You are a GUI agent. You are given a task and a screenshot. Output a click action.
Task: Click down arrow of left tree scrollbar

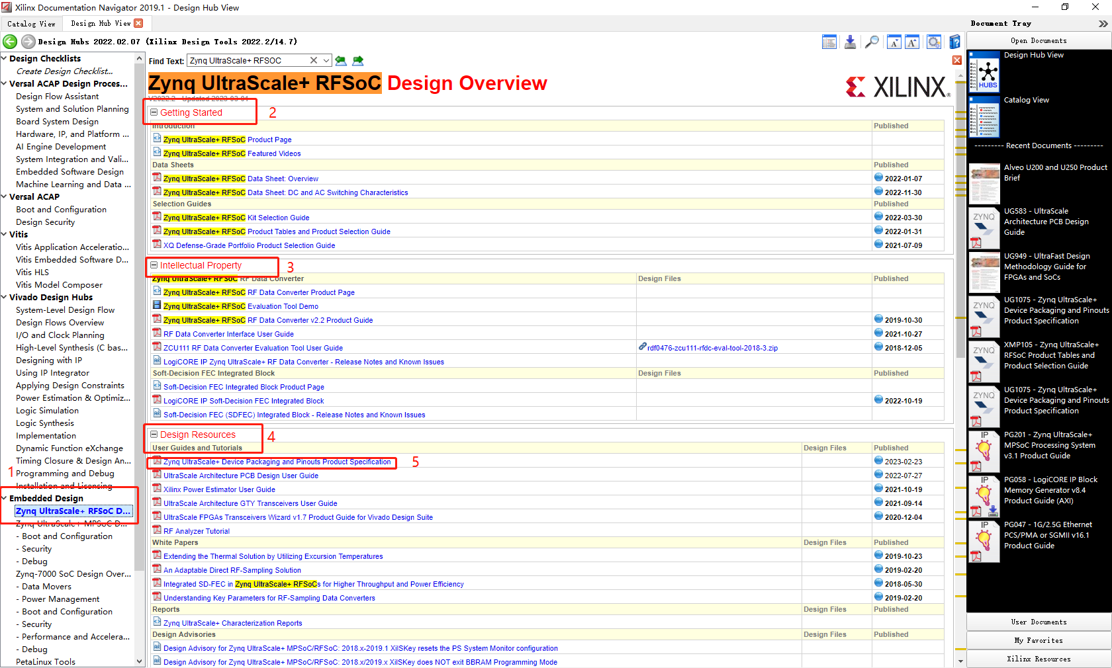point(139,661)
